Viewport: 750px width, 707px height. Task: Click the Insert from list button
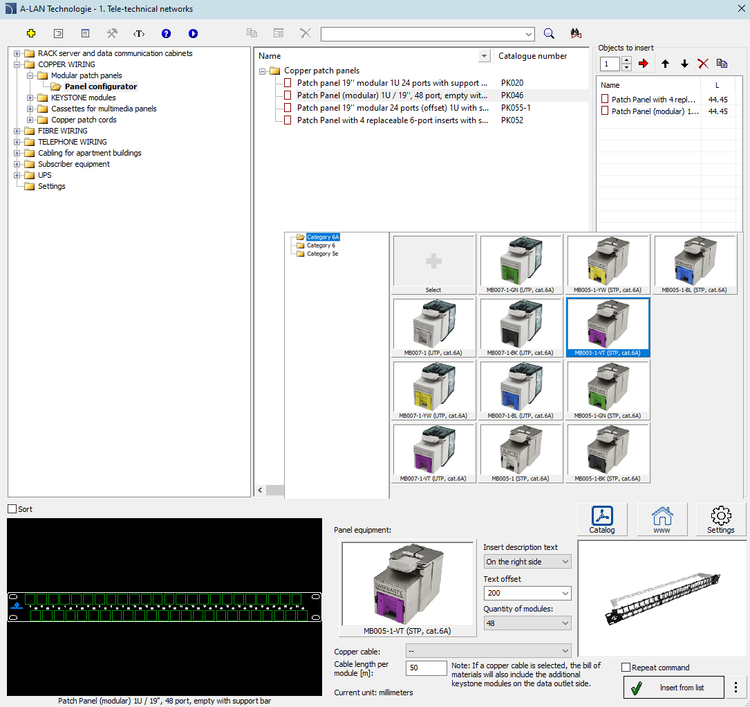coord(673,688)
